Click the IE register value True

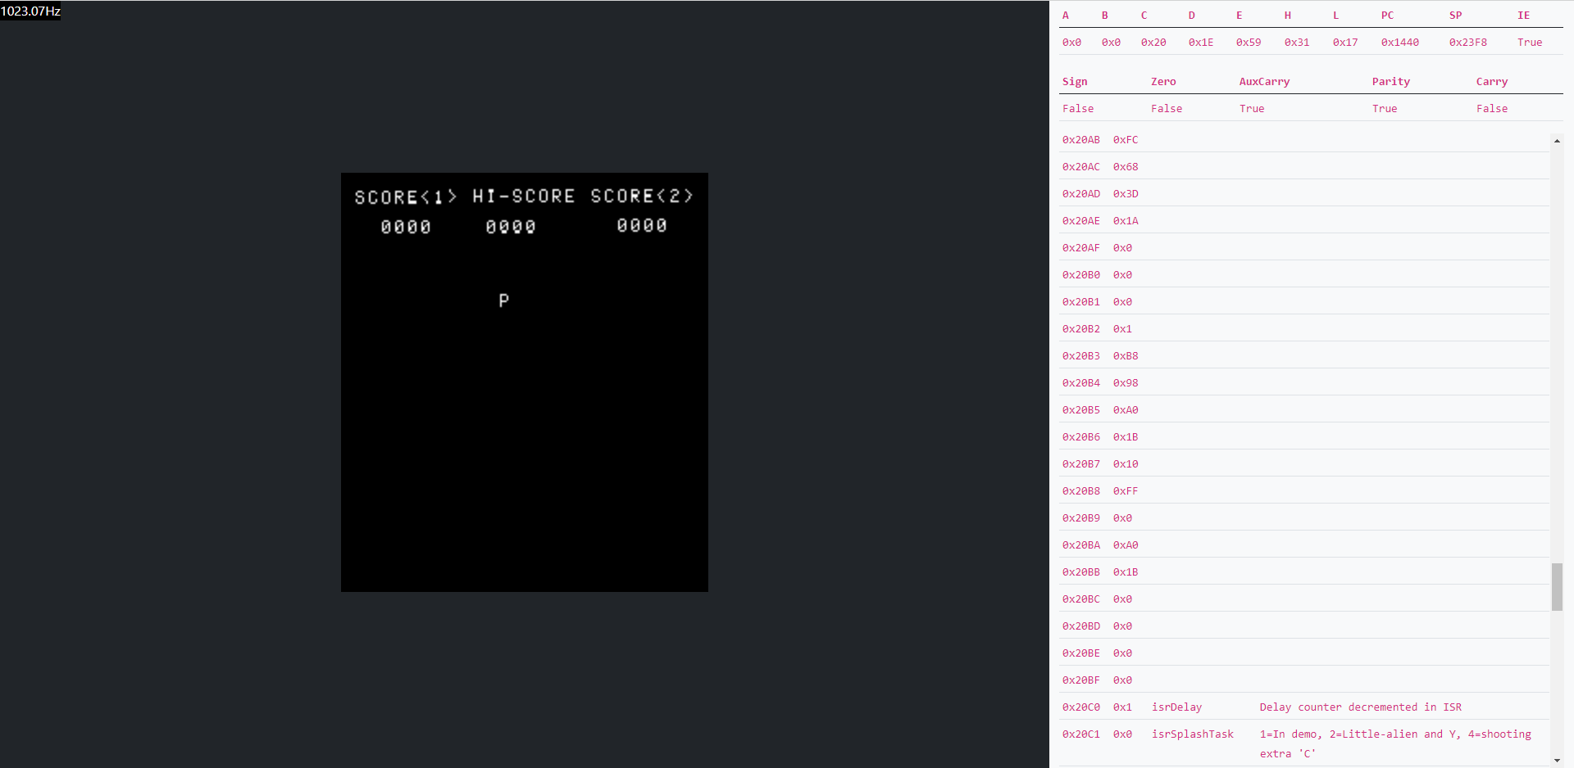coord(1530,43)
